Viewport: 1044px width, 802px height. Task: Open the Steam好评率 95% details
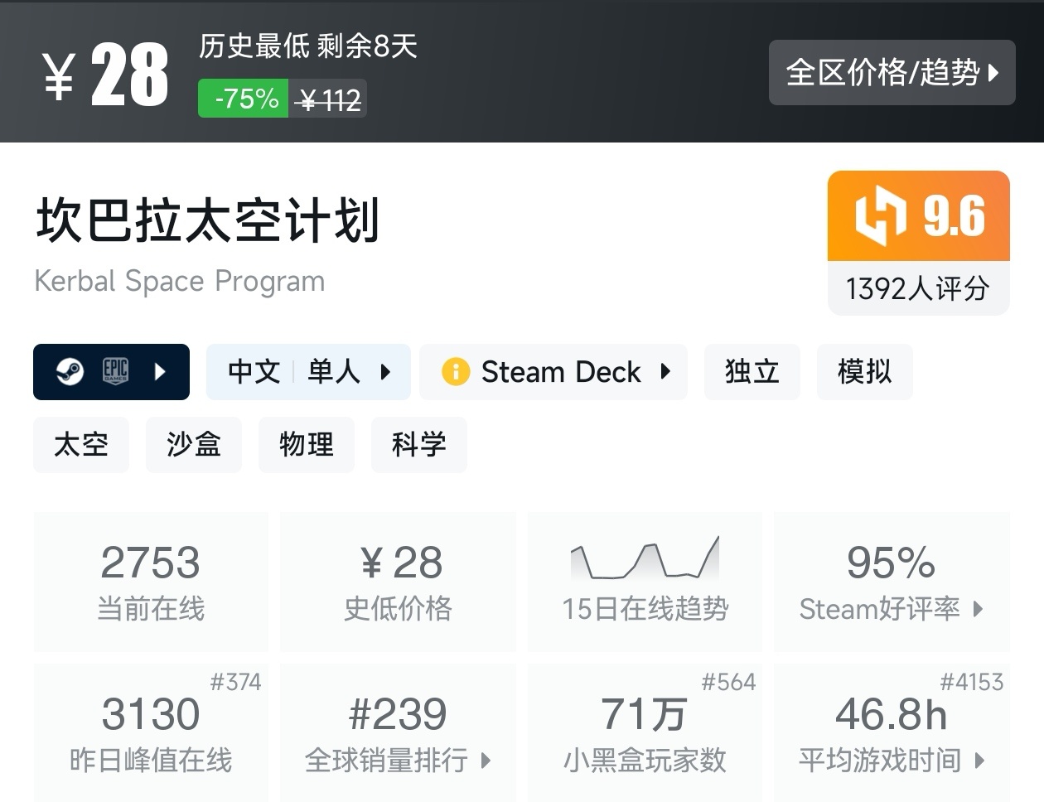pyautogui.click(x=892, y=582)
